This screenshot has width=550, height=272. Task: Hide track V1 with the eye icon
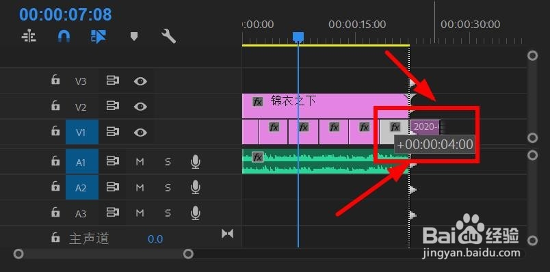click(x=140, y=132)
